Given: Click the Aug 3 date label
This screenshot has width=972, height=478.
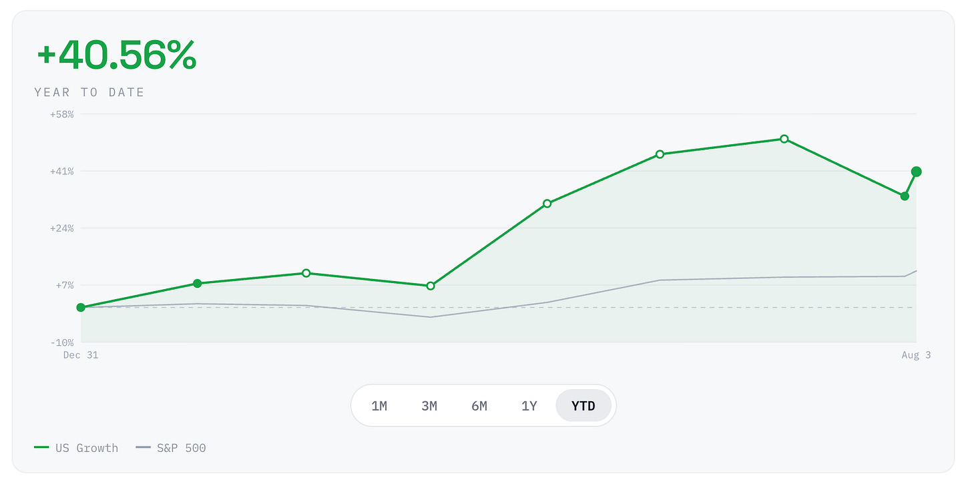Looking at the screenshot, I should 916,355.
